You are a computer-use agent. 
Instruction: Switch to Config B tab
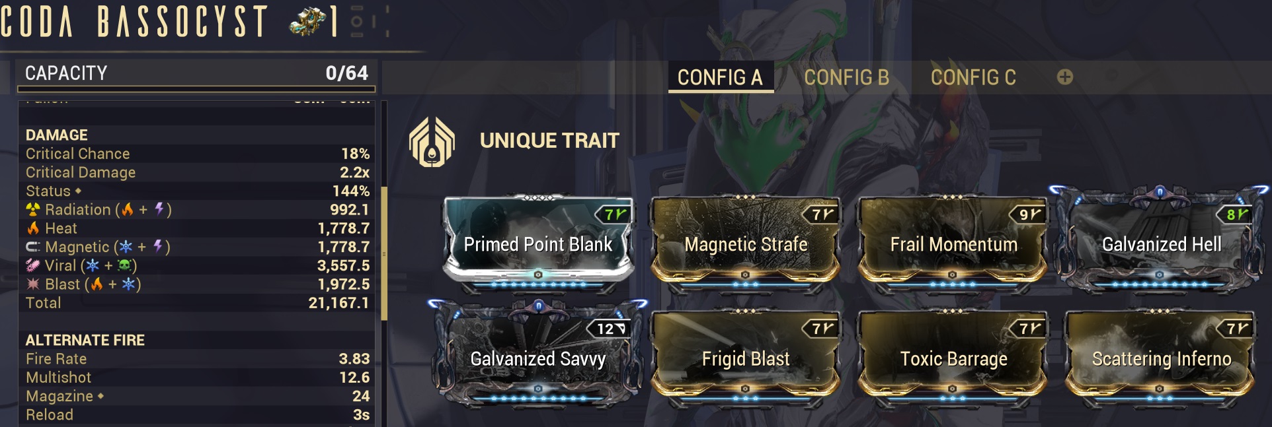pyautogui.click(x=846, y=77)
